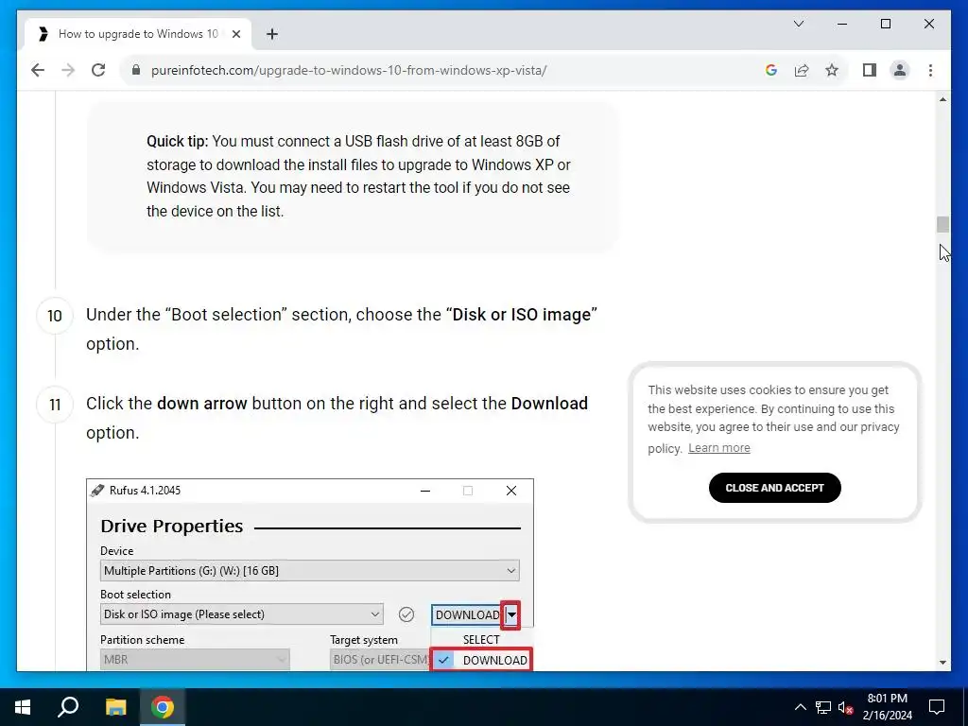Open the Learn more privacy link
This screenshot has height=726, width=968.
718,448
